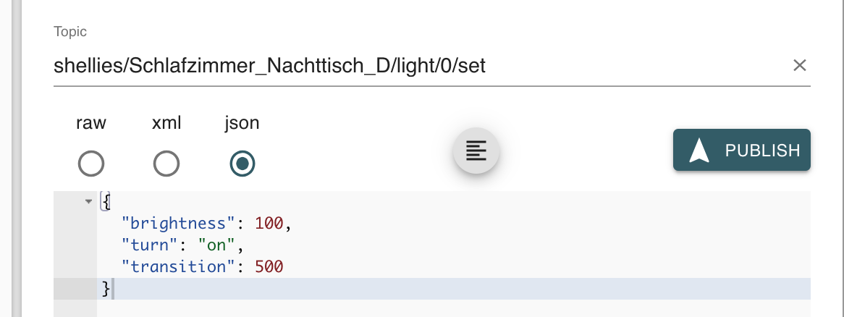Select the raw payload radio button

tap(91, 164)
